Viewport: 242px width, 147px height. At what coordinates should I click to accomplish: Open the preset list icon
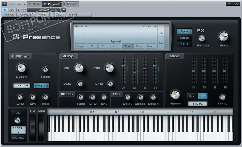point(18,10)
